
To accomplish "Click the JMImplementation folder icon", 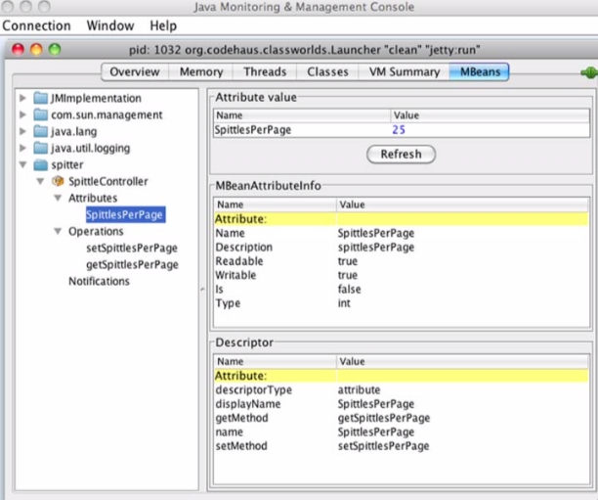I will pyautogui.click(x=40, y=99).
